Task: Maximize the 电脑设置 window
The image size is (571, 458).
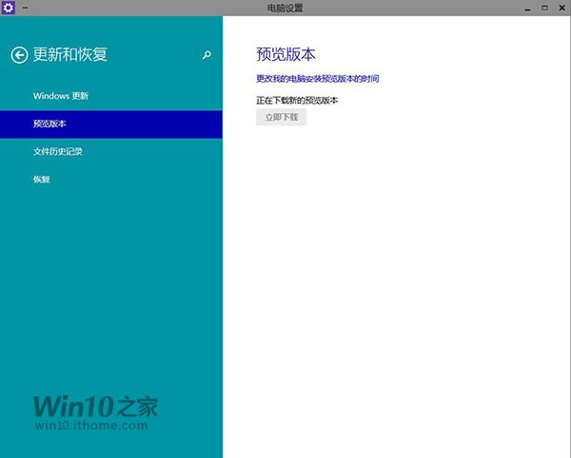Action: (544, 8)
